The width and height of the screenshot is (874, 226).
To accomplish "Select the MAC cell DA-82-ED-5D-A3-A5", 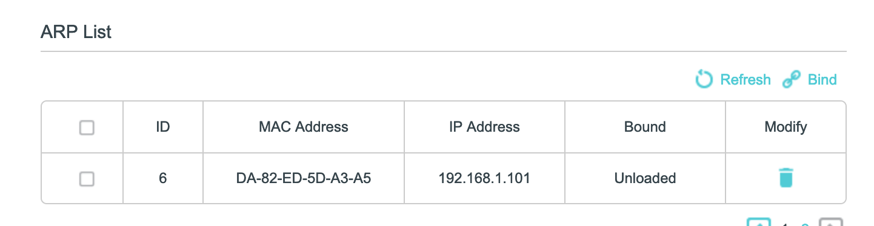I will [x=304, y=178].
